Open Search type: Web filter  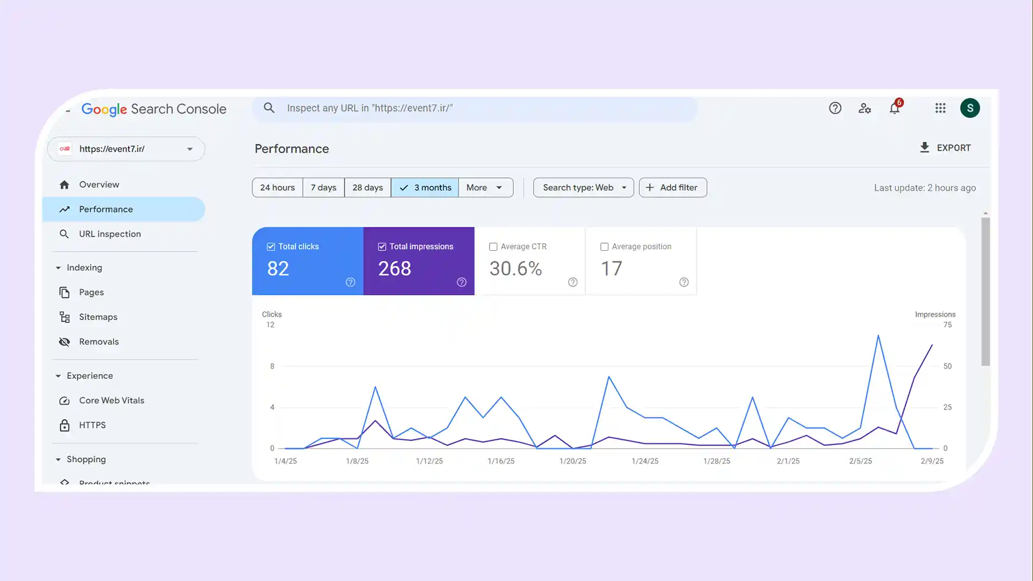tap(583, 187)
